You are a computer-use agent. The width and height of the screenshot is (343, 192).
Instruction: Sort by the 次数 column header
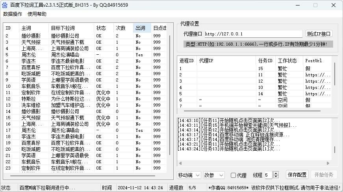click(123, 28)
